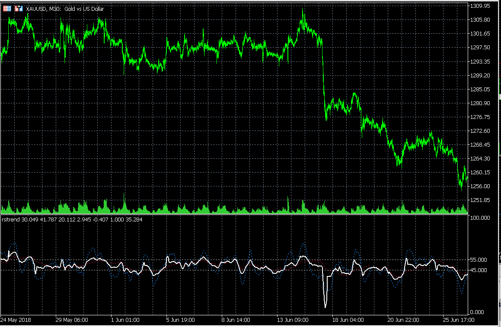Select the rsitrend indicator values label
The width and height of the screenshot is (501, 327).
pyautogui.click(x=72, y=220)
